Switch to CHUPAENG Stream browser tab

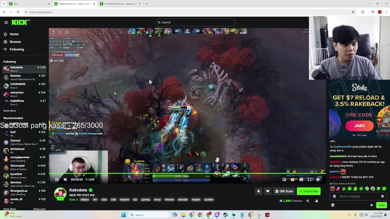(120, 4)
